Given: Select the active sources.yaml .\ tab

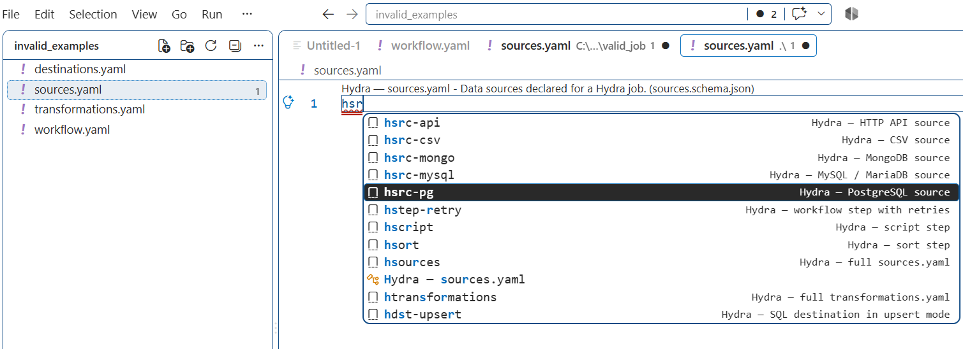Looking at the screenshot, I should point(749,46).
